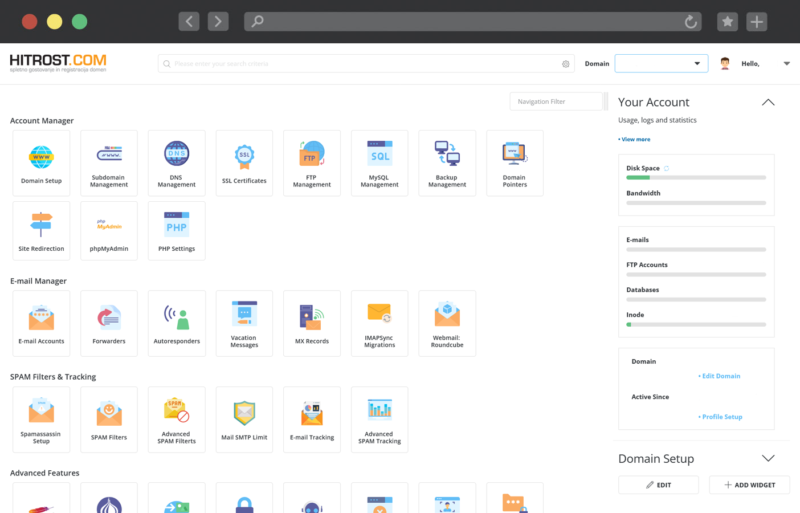Open MySQL Management

coord(379,163)
